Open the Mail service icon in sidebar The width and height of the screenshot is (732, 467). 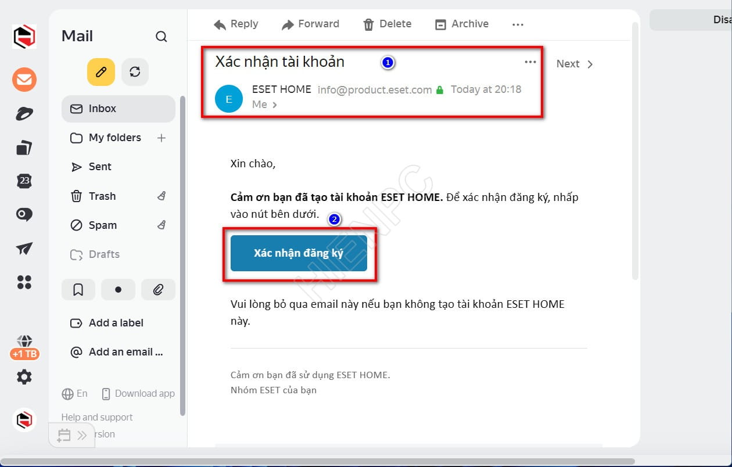24,80
